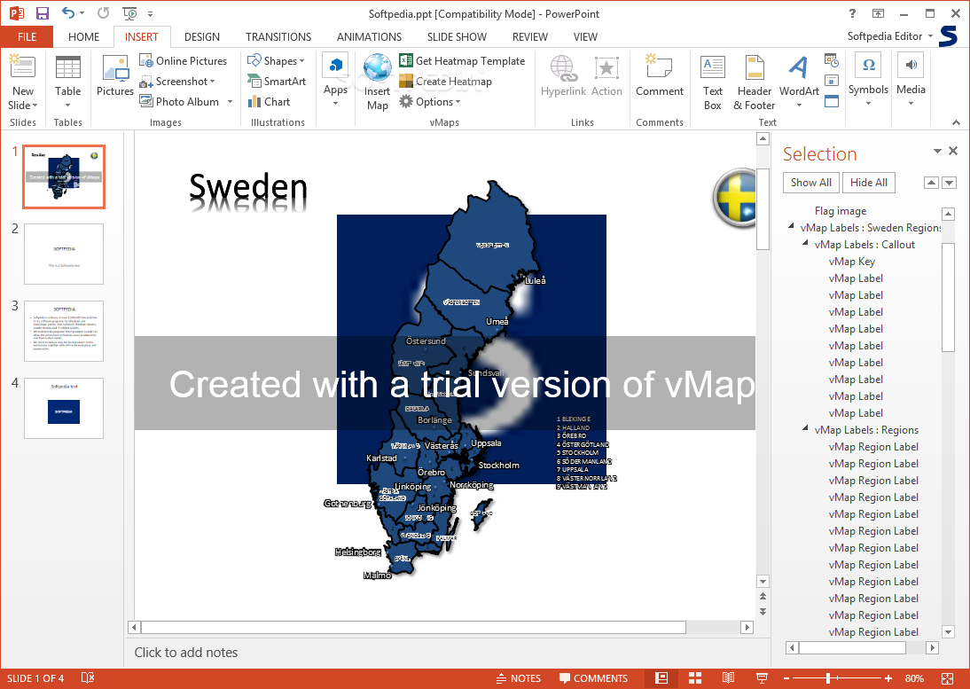The image size is (970, 689).
Task: Toggle the COMMENTS pane
Action: [x=594, y=678]
